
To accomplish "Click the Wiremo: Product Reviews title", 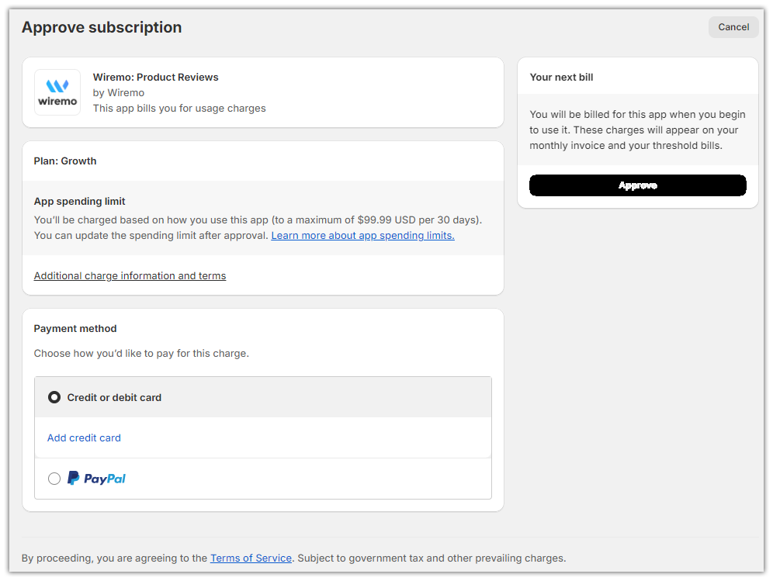I will pos(156,78).
